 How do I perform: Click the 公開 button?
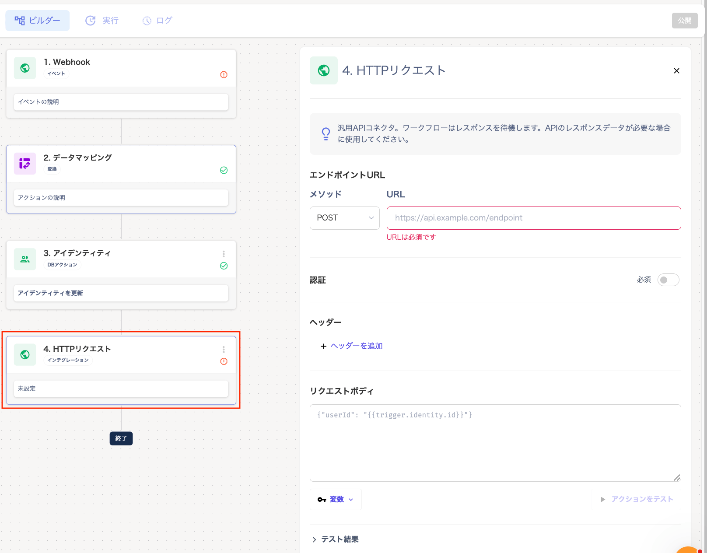tap(685, 21)
